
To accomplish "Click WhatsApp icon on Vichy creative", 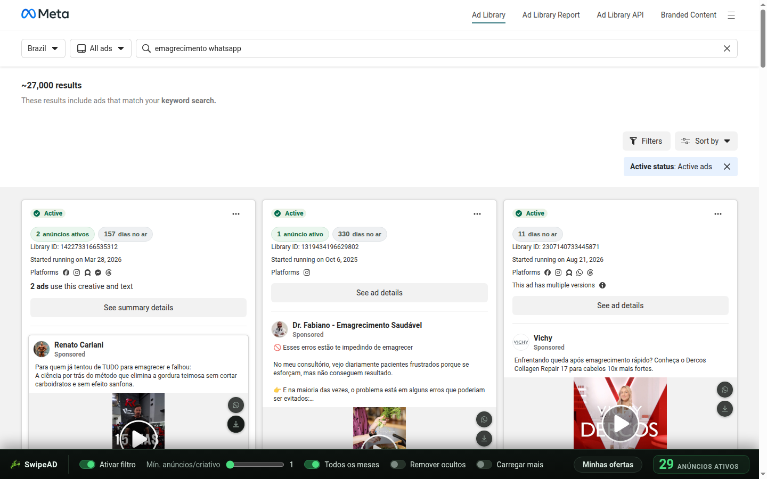I will coord(725,390).
